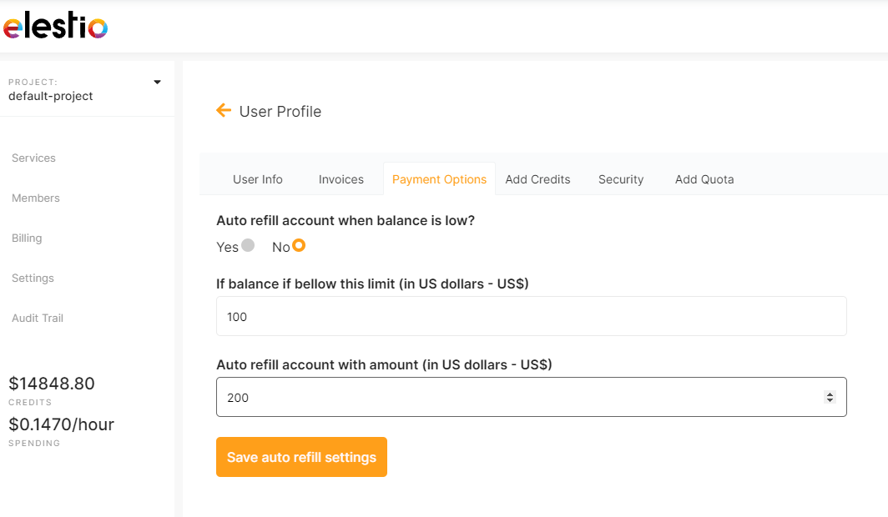Navigate to Settings in the sidebar
Screen dimensions: 888x517
coord(33,279)
